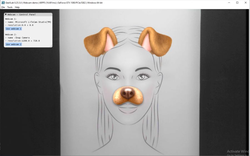
Task: Select the 'name :Snap Camera' text line
Action: coord(17,38)
